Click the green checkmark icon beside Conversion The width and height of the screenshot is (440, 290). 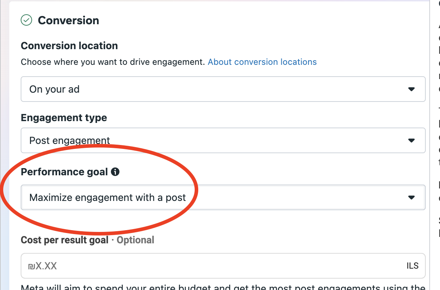(26, 20)
